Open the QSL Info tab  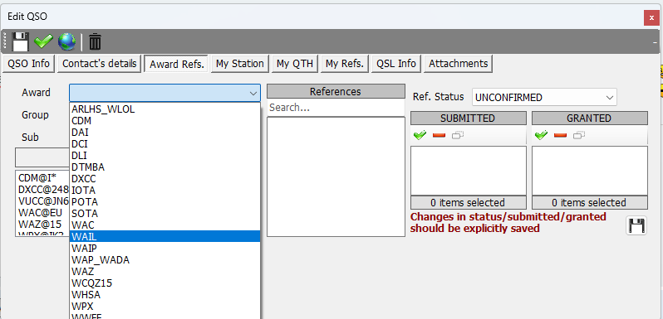[x=396, y=64]
